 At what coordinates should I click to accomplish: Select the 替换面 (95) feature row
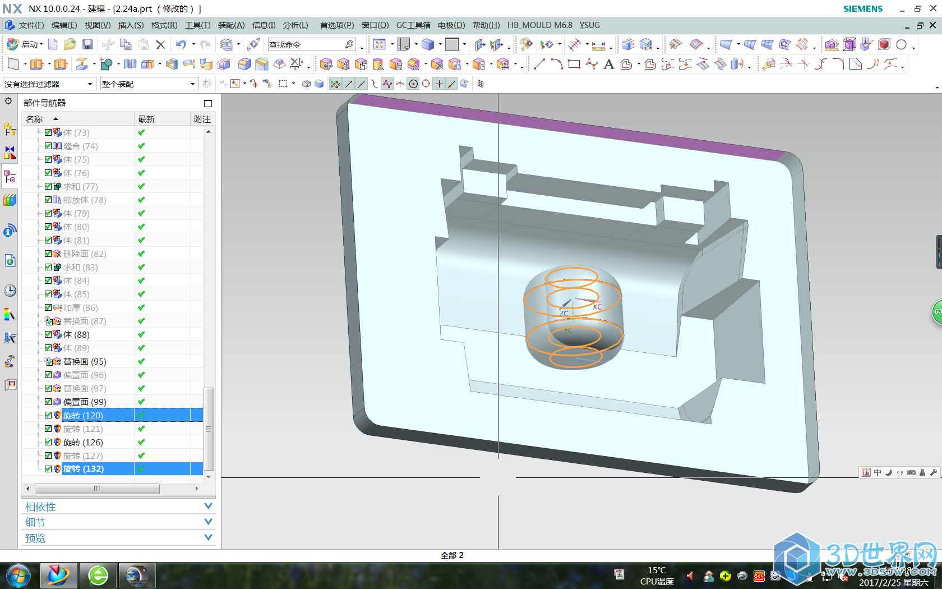coord(112,361)
